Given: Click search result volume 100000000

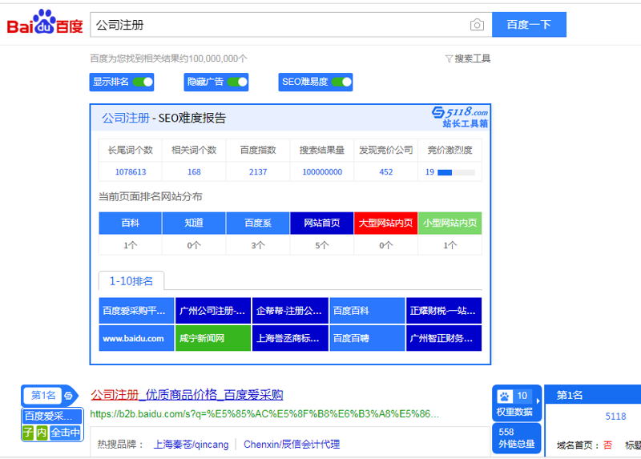Looking at the screenshot, I should coord(322,172).
